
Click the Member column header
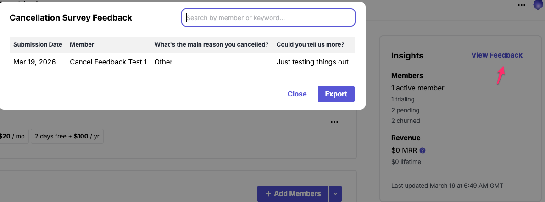(x=82, y=45)
